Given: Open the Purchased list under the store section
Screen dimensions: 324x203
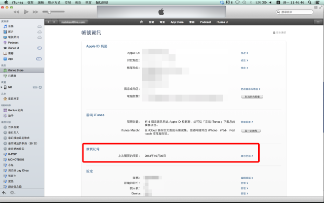Looking at the screenshot, I should click(12, 76).
